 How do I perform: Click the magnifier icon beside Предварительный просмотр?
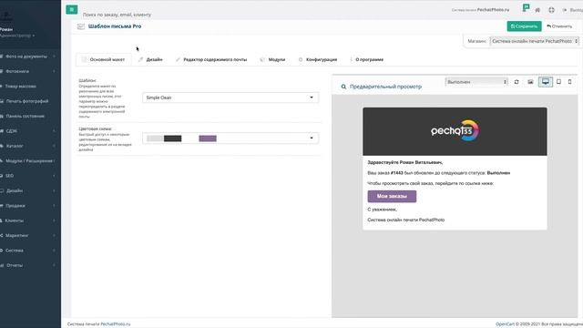point(343,87)
